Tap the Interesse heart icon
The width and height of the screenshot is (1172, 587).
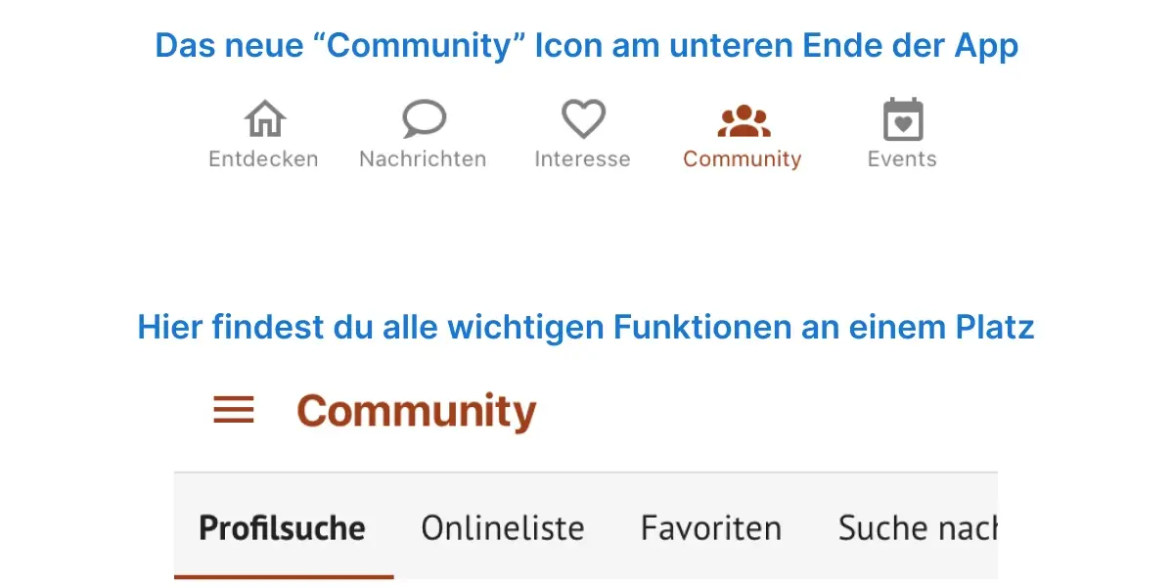[583, 119]
